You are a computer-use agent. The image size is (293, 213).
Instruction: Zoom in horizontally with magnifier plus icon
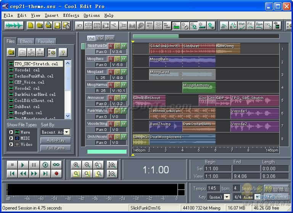tap(76, 165)
